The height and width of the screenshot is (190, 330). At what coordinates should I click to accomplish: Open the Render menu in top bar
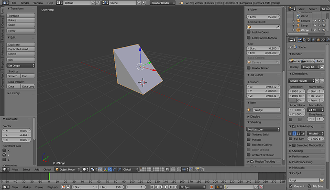pos(25,3)
